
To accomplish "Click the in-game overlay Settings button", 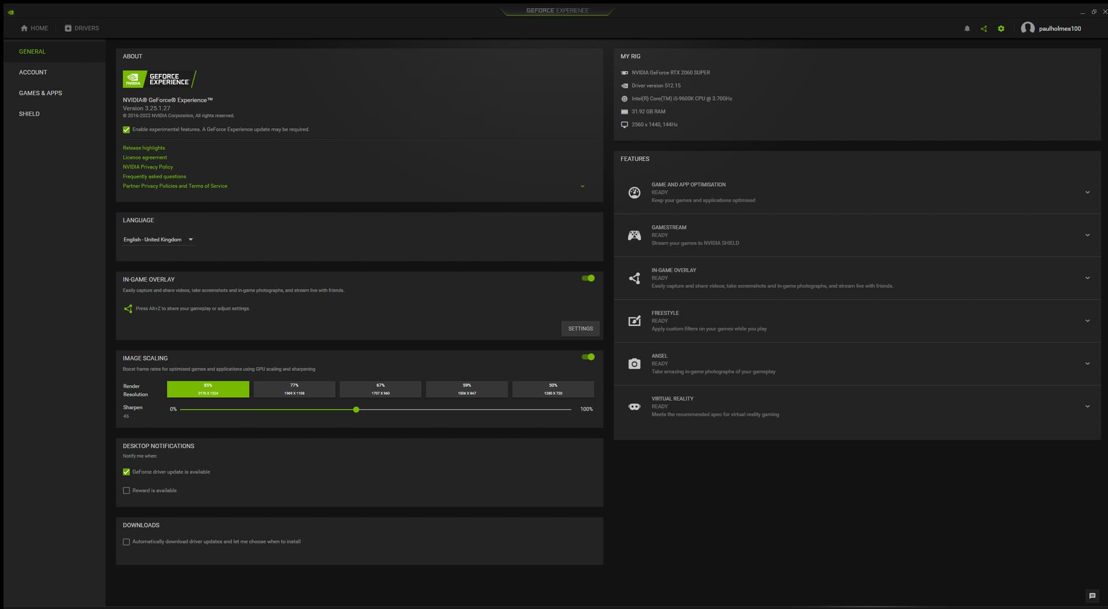I will (580, 329).
